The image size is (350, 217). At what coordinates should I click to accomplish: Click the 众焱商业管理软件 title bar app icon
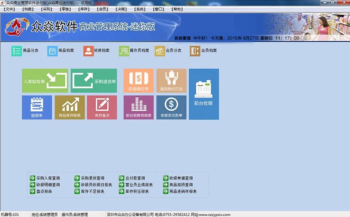click(x=2, y=3)
